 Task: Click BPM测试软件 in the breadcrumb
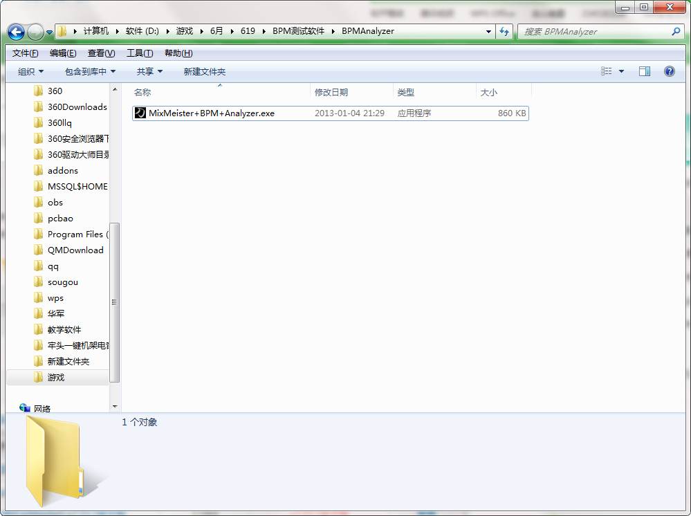click(298, 31)
